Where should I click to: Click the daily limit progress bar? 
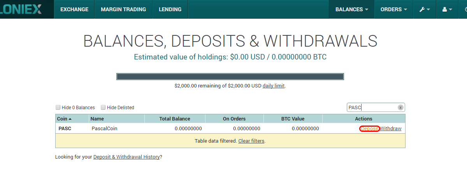click(x=230, y=77)
